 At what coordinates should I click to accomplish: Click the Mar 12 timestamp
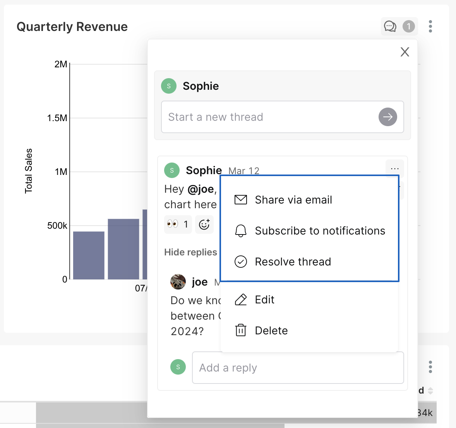(x=244, y=171)
